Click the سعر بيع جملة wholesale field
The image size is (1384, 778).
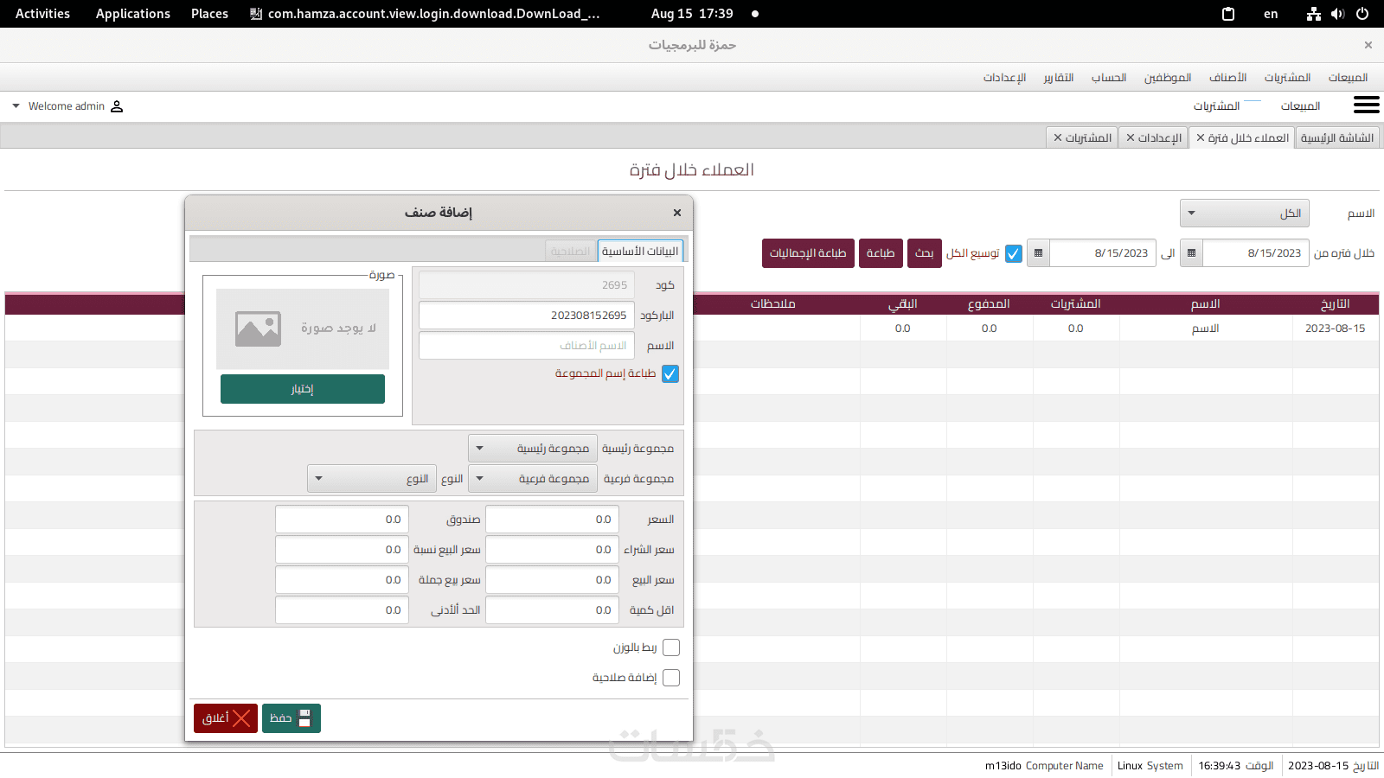tap(343, 580)
